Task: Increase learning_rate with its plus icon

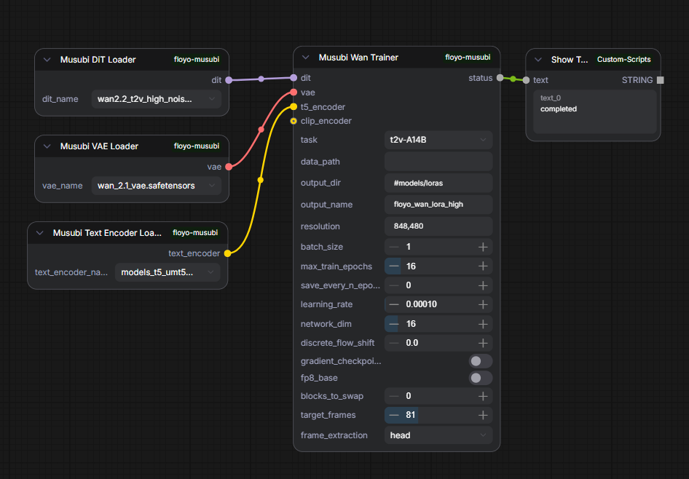Action: tap(482, 304)
